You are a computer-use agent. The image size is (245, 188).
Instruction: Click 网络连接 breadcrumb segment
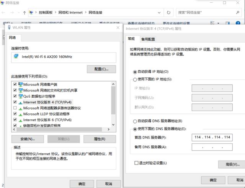pos(95,13)
